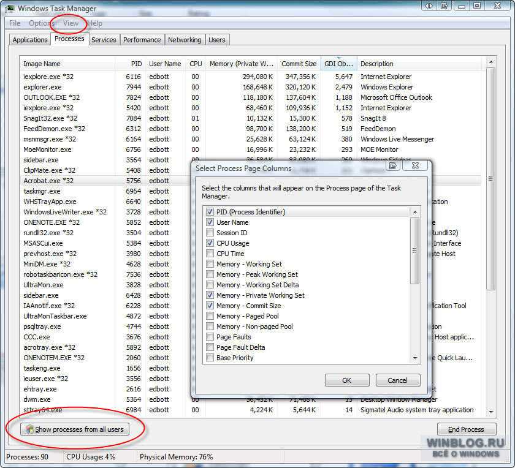The image size is (515, 468).
Task: Cancel the column selection dialog
Action: pyautogui.click(x=397, y=380)
